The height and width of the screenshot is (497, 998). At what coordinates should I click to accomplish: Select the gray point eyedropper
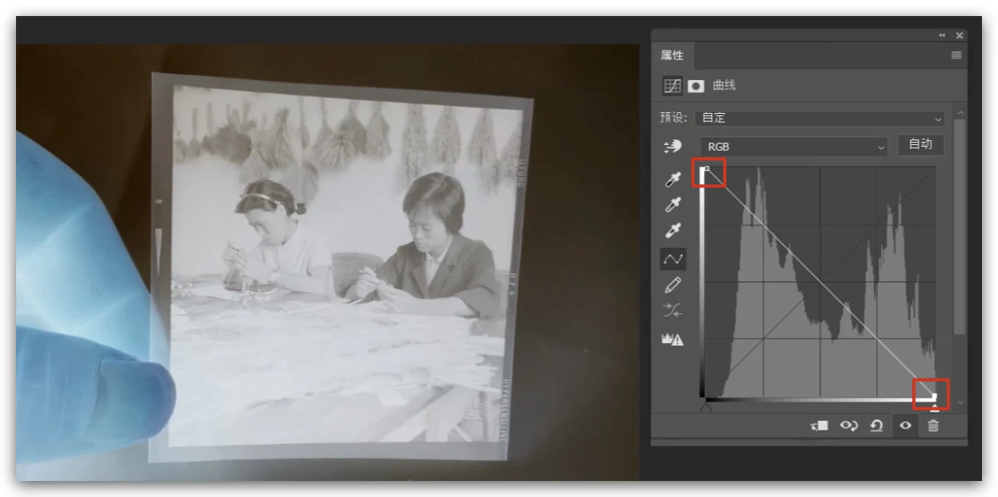click(x=673, y=206)
